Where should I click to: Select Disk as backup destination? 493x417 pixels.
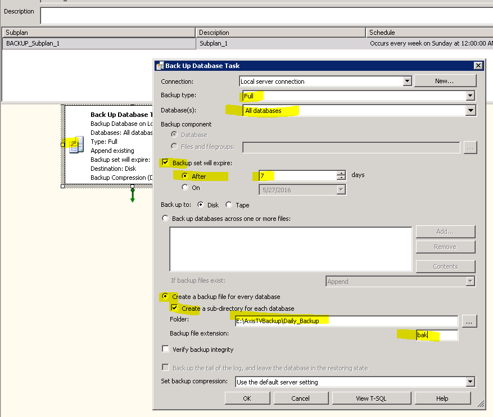(x=200, y=205)
